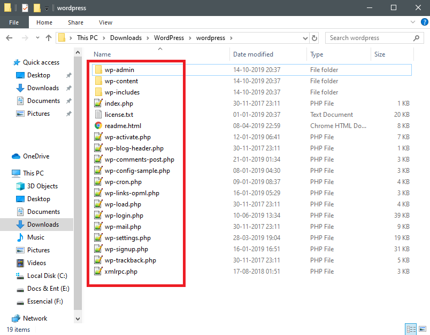The width and height of the screenshot is (430, 335).
Task: Open the Share ribbon tab
Action: (x=76, y=22)
